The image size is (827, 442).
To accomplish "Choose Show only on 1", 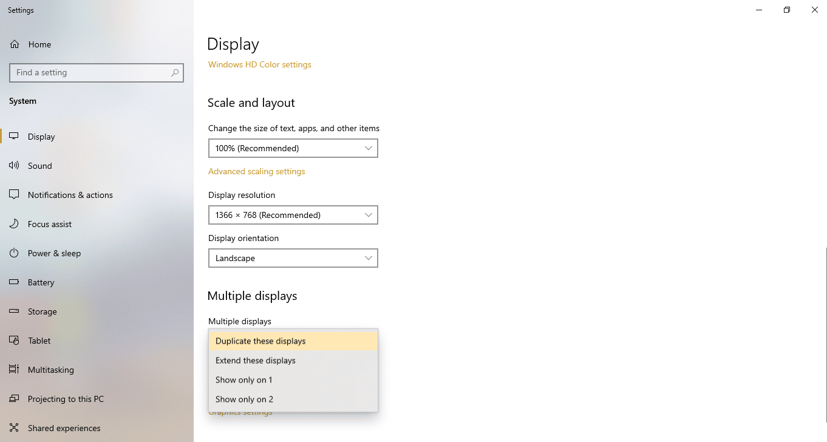I will pyautogui.click(x=293, y=380).
